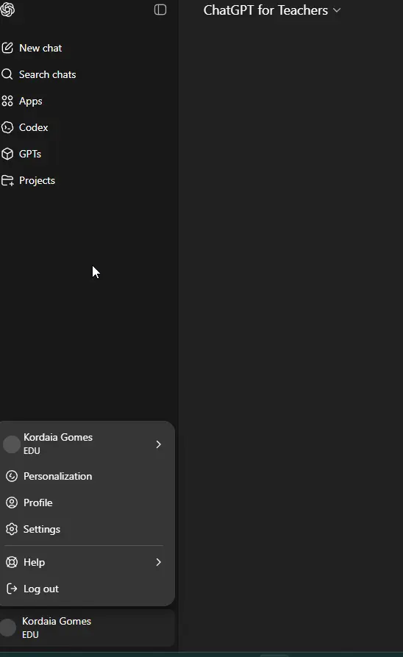Viewport: 403px width, 657px height.
Task: Click Kordaia Gomes name in popup menu
Action: click(58, 437)
